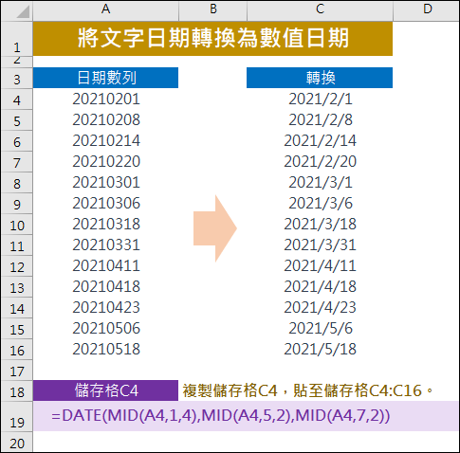Click the 複製儲存格C4 instruction text
The image size is (460, 453).
307,390
